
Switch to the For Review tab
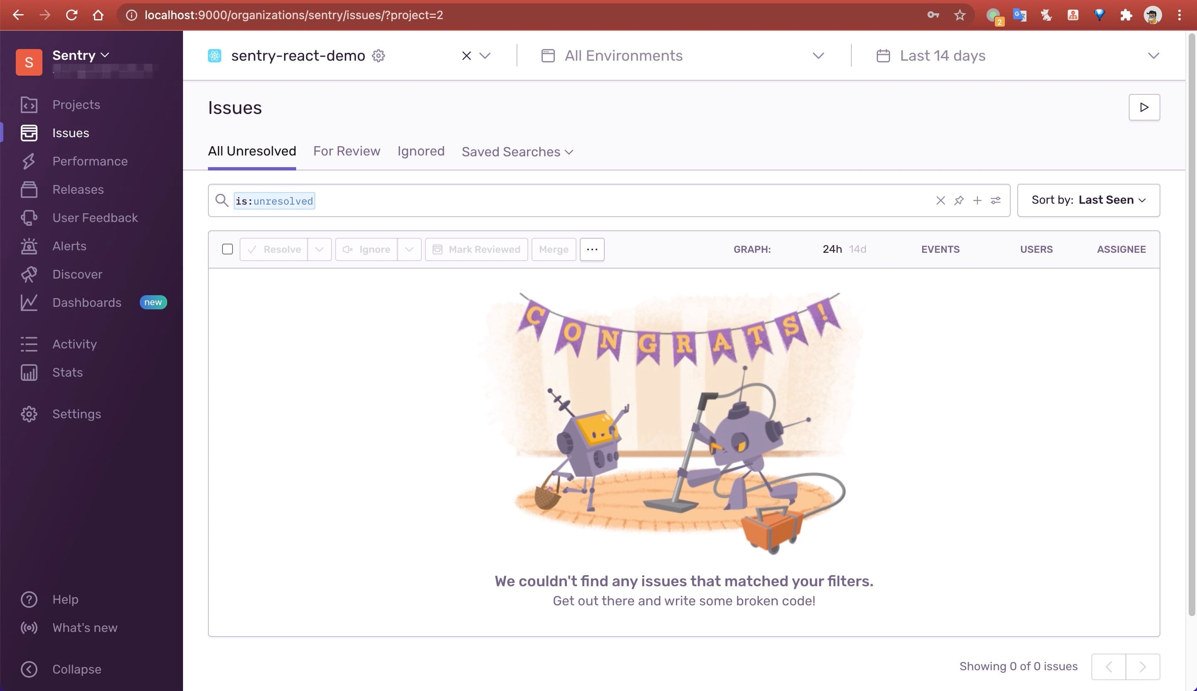click(346, 151)
